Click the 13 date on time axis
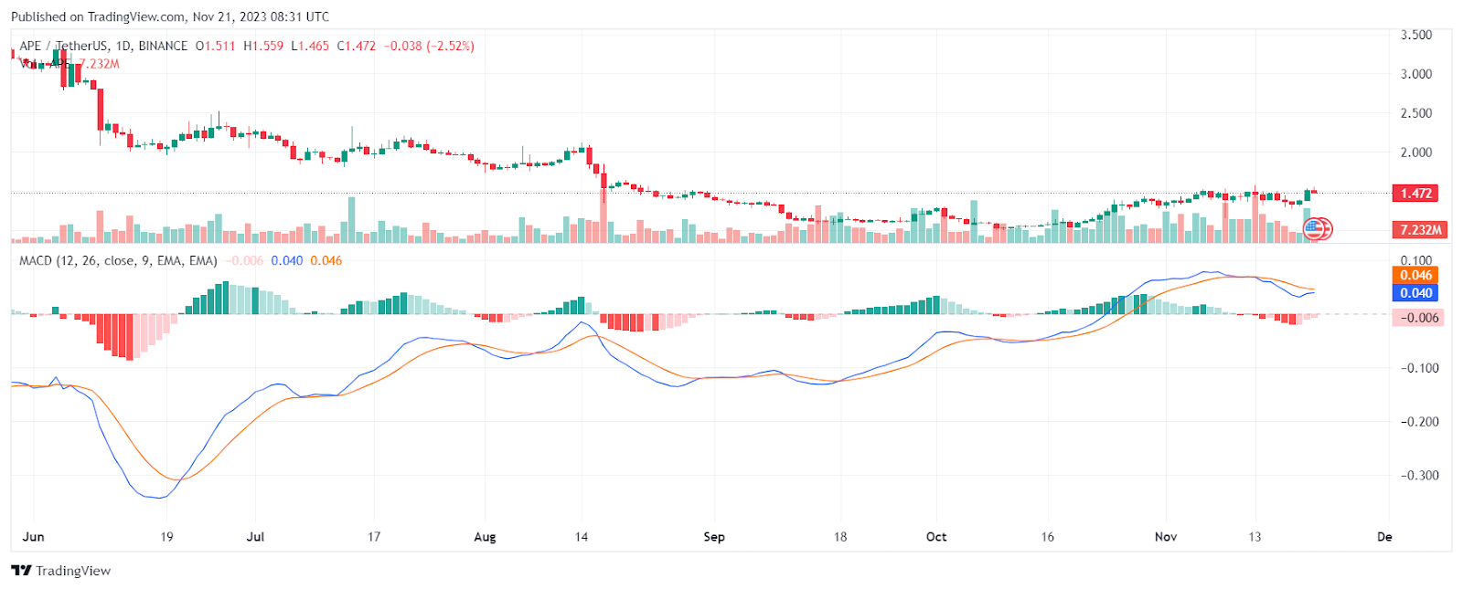Screen dimensions: 1463x589 (1255, 537)
